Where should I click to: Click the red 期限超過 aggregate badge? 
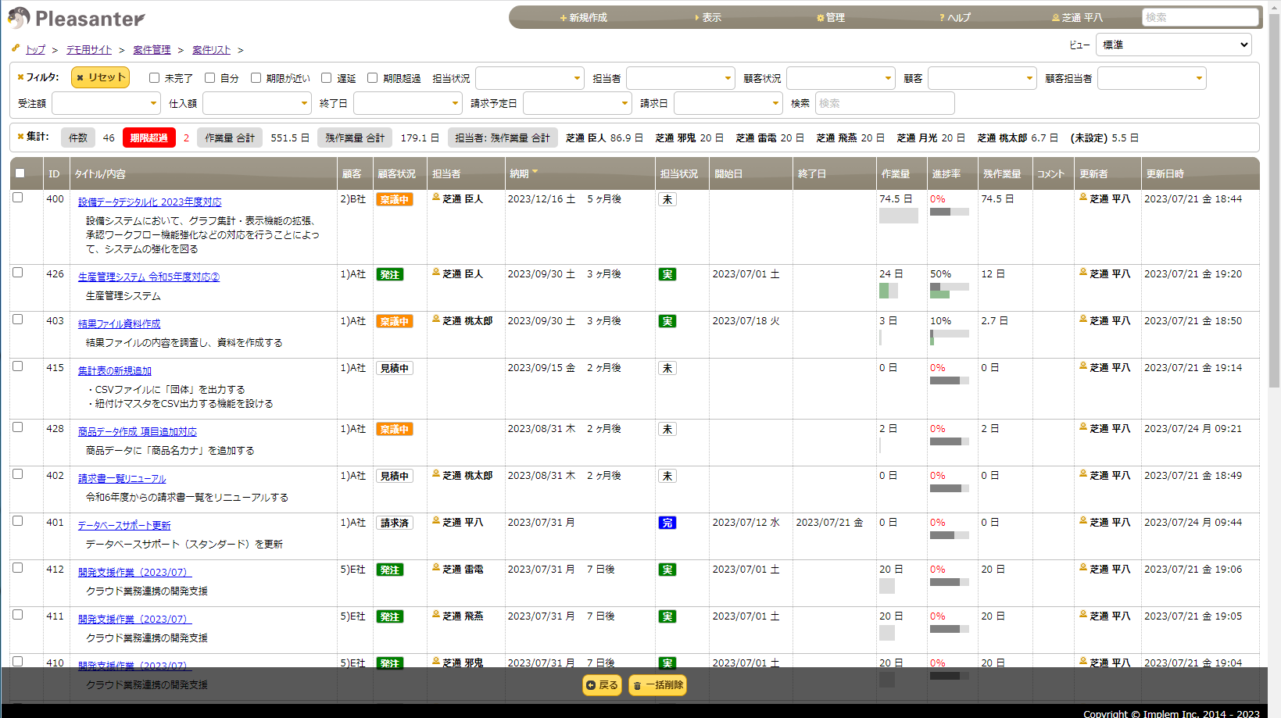tap(148, 138)
